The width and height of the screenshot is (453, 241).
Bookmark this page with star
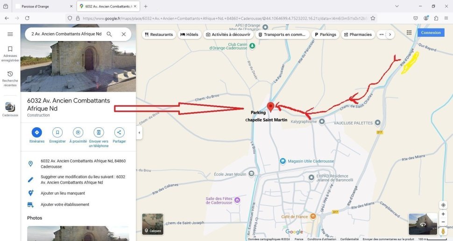[373, 18]
